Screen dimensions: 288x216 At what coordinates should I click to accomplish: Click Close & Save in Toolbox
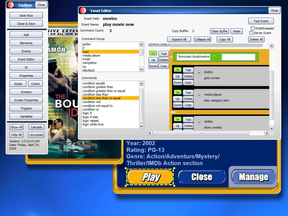tap(26, 24)
